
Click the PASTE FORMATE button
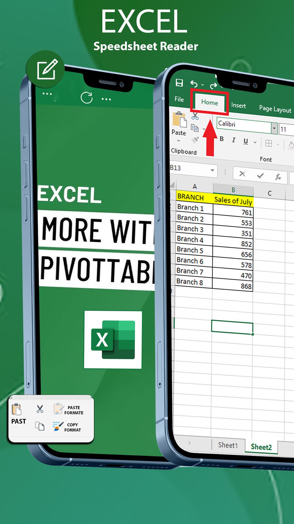(x=69, y=409)
